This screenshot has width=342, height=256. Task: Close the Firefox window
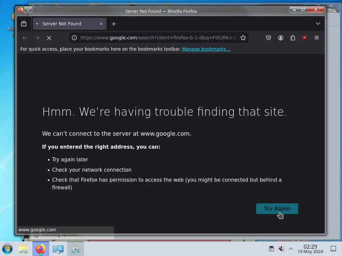316,9
